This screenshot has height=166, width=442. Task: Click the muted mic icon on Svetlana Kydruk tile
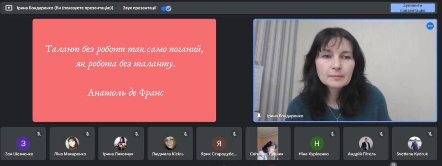430,134
